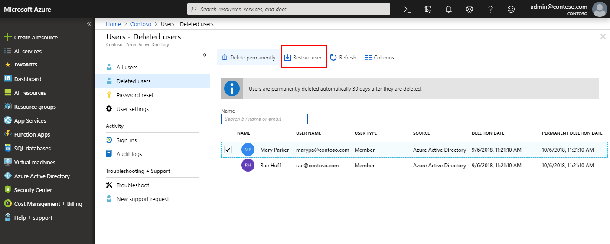The image size is (610, 244).
Task: Click the All resources grid icon
Action: coord(7,93)
